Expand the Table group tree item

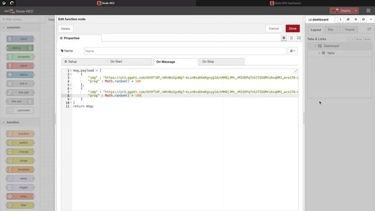pyautogui.click(x=319, y=53)
